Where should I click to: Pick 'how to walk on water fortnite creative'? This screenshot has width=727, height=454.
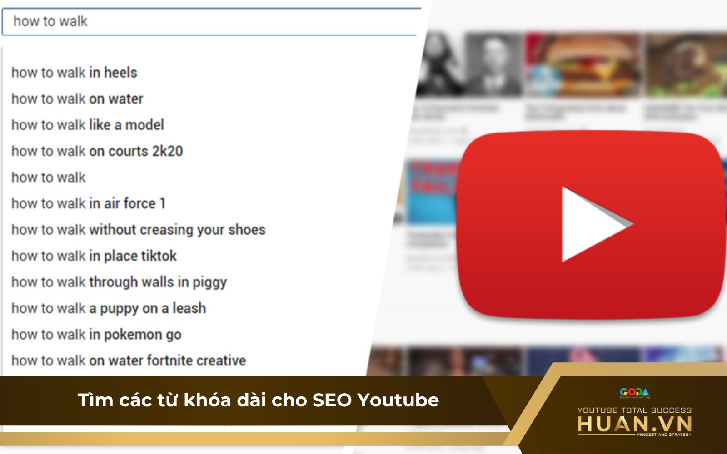pyautogui.click(x=129, y=360)
